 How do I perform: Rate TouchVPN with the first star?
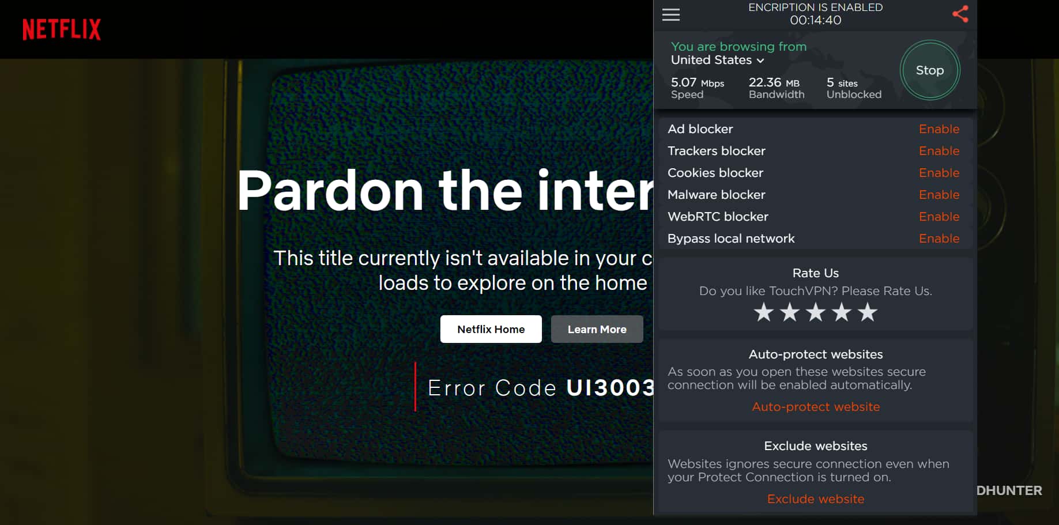pyautogui.click(x=764, y=312)
